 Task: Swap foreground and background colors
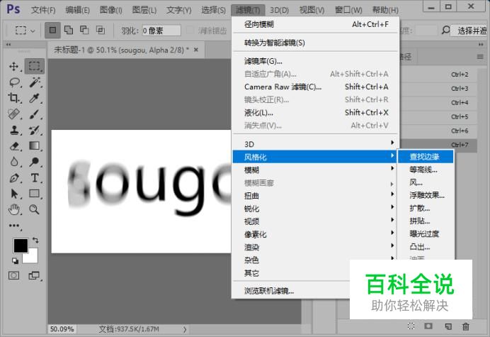click(x=35, y=241)
